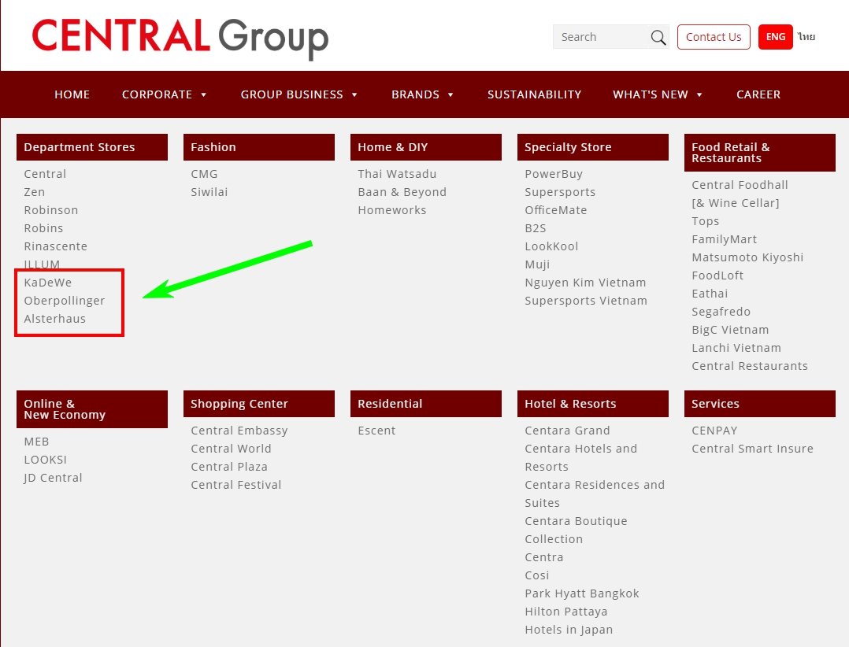
Task: Open the JD Central link
Action: (53, 478)
